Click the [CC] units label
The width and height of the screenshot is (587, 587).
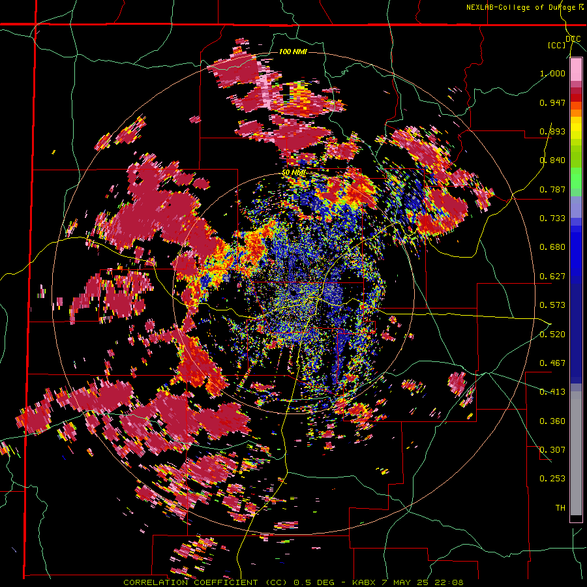click(556, 45)
